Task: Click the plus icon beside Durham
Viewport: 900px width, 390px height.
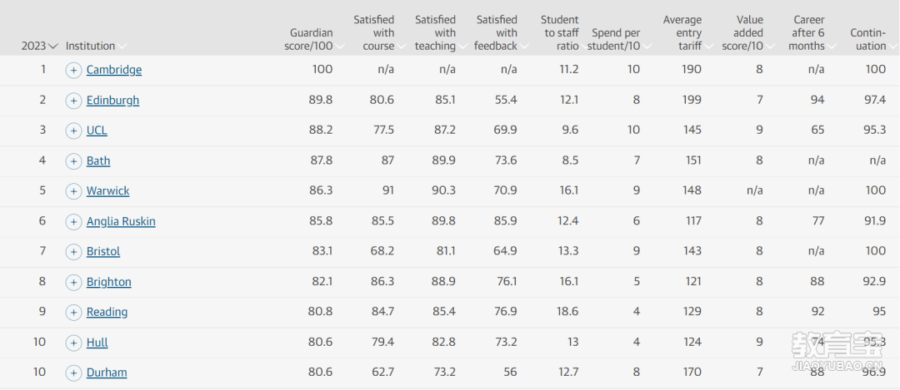Action: 73,373
